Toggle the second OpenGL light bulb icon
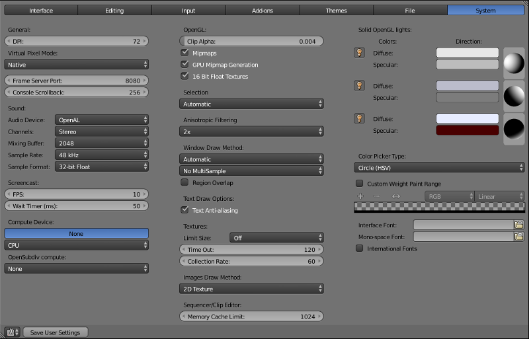The image size is (529, 339). click(x=360, y=85)
